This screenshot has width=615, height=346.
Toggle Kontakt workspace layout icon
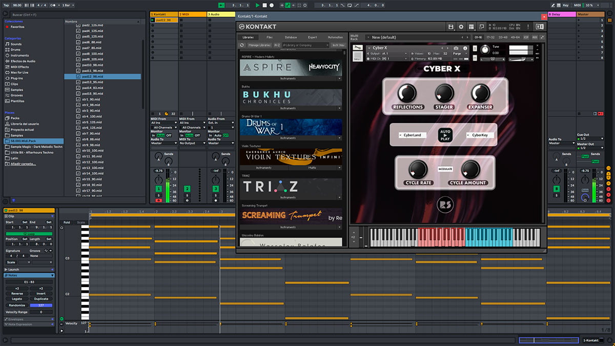(x=471, y=27)
